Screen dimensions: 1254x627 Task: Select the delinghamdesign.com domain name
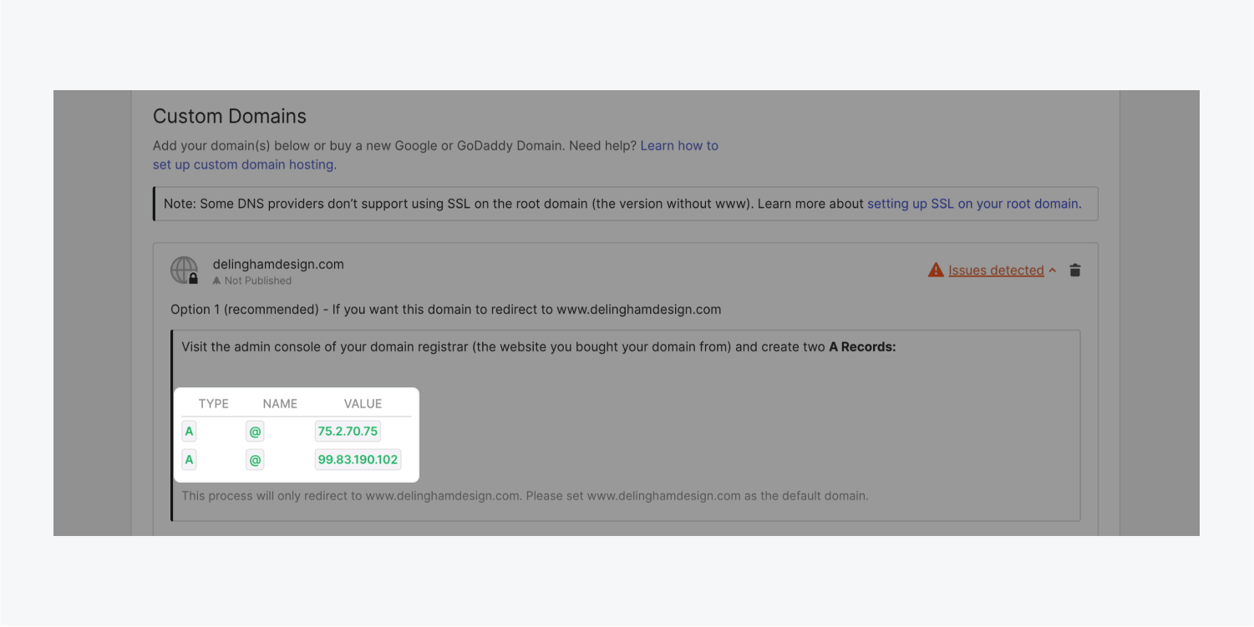[278, 264]
